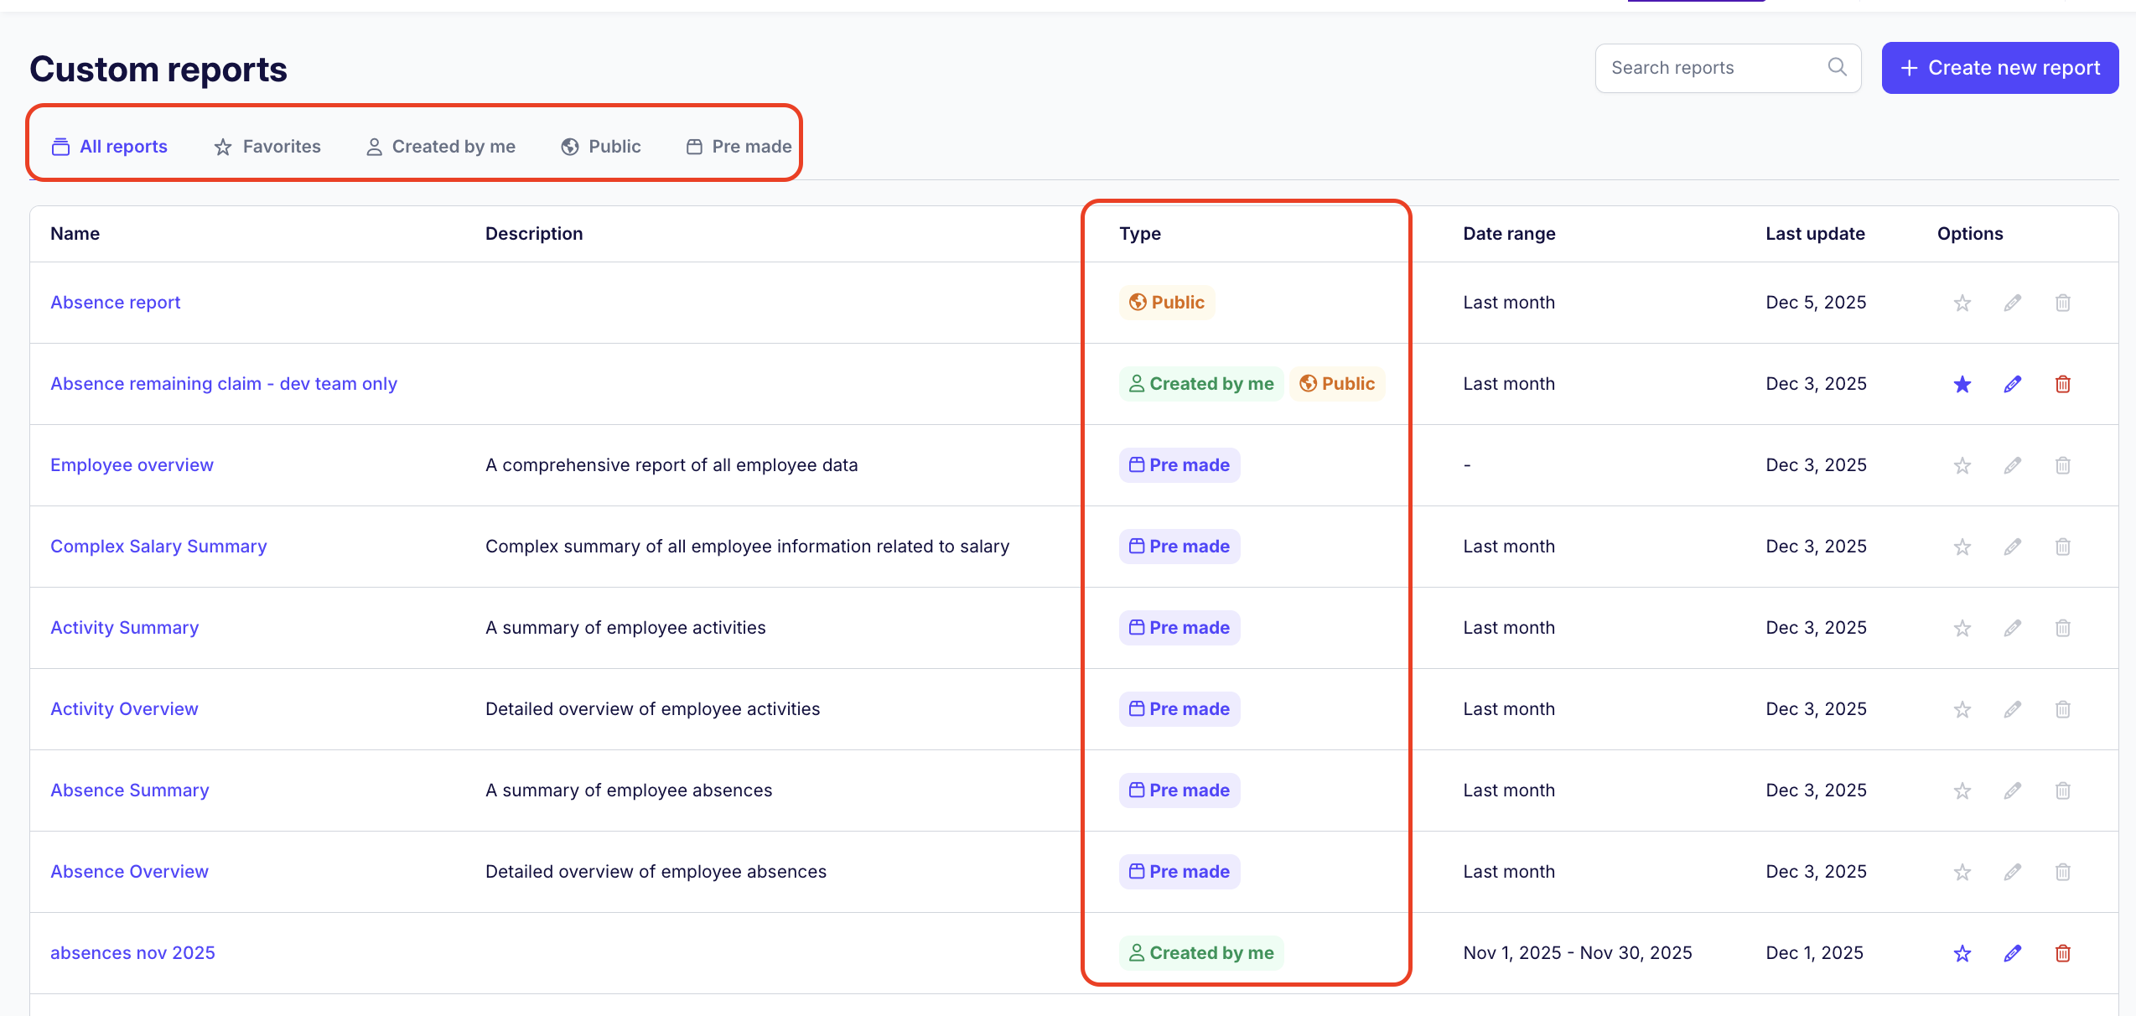Open the Created by me tab

coord(441,147)
